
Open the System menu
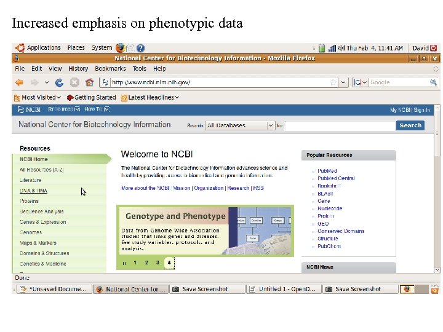(102, 48)
